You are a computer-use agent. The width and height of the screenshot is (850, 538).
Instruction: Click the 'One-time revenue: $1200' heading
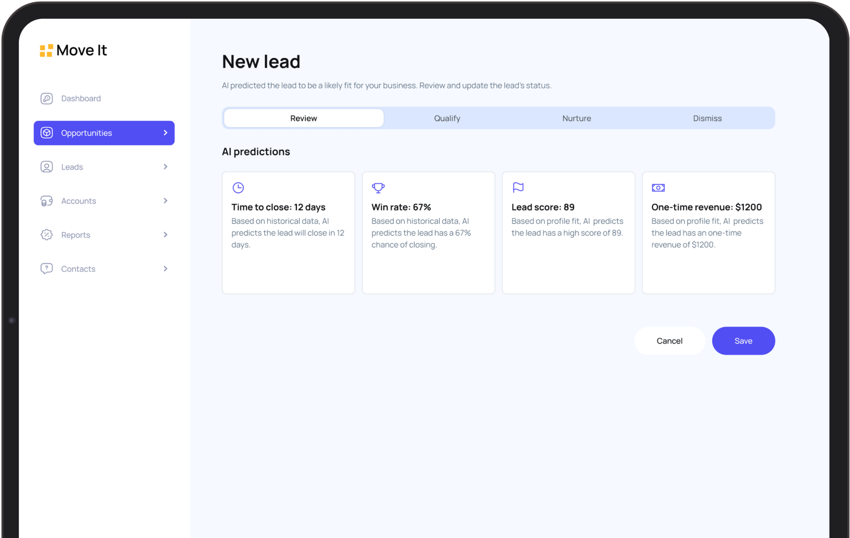[707, 207]
